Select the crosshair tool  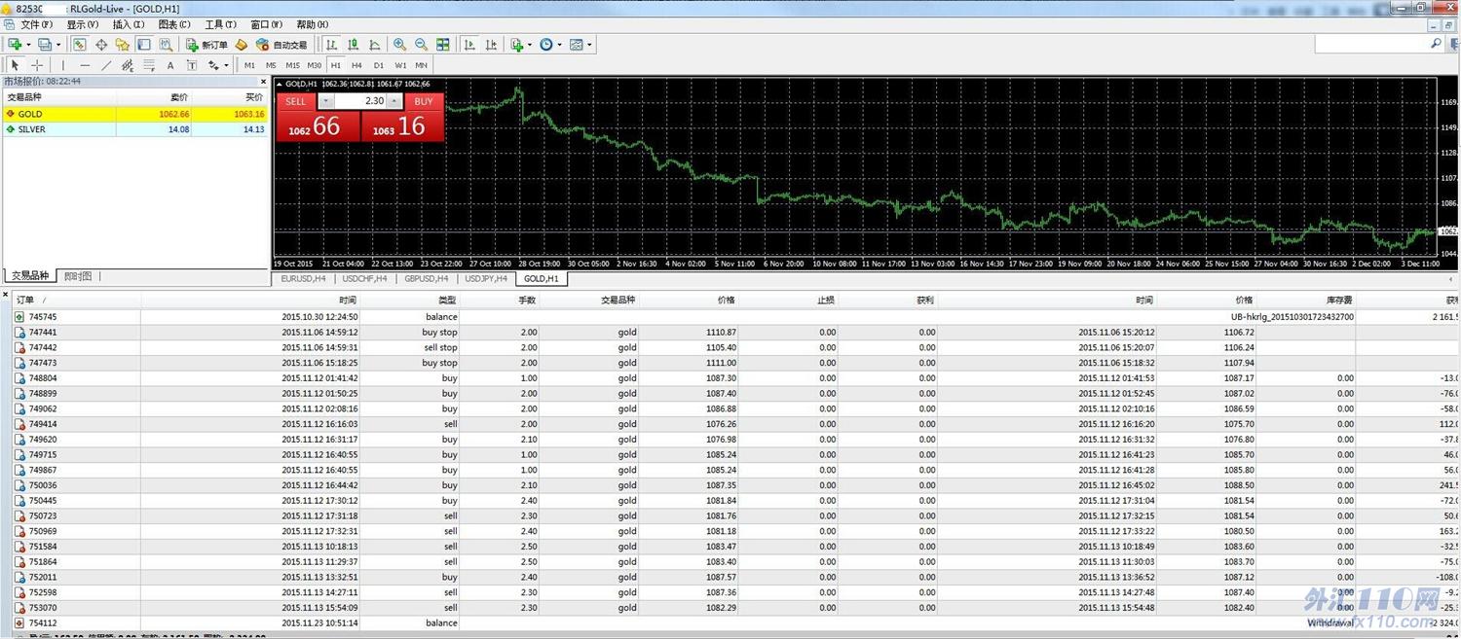pos(37,65)
